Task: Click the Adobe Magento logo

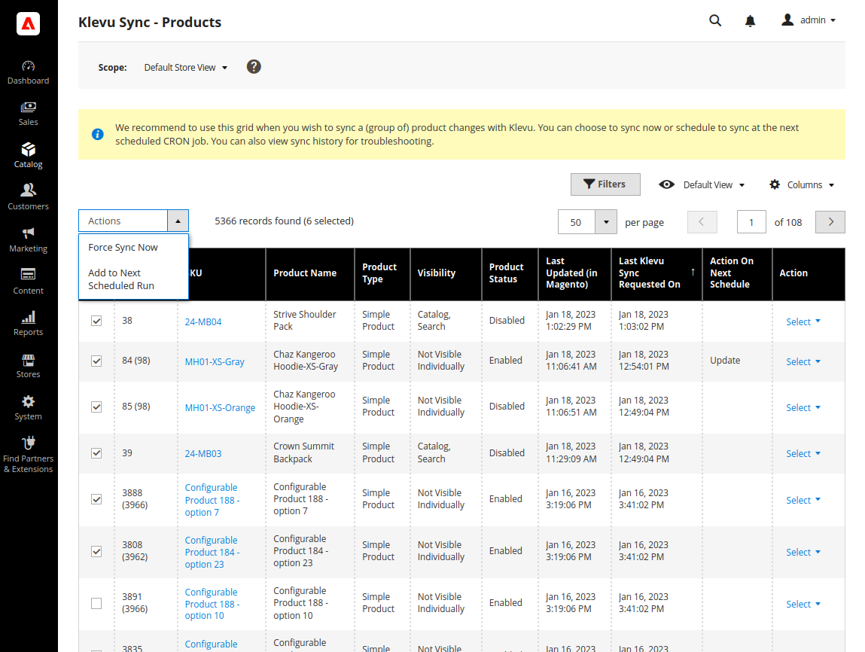Action: tap(28, 24)
